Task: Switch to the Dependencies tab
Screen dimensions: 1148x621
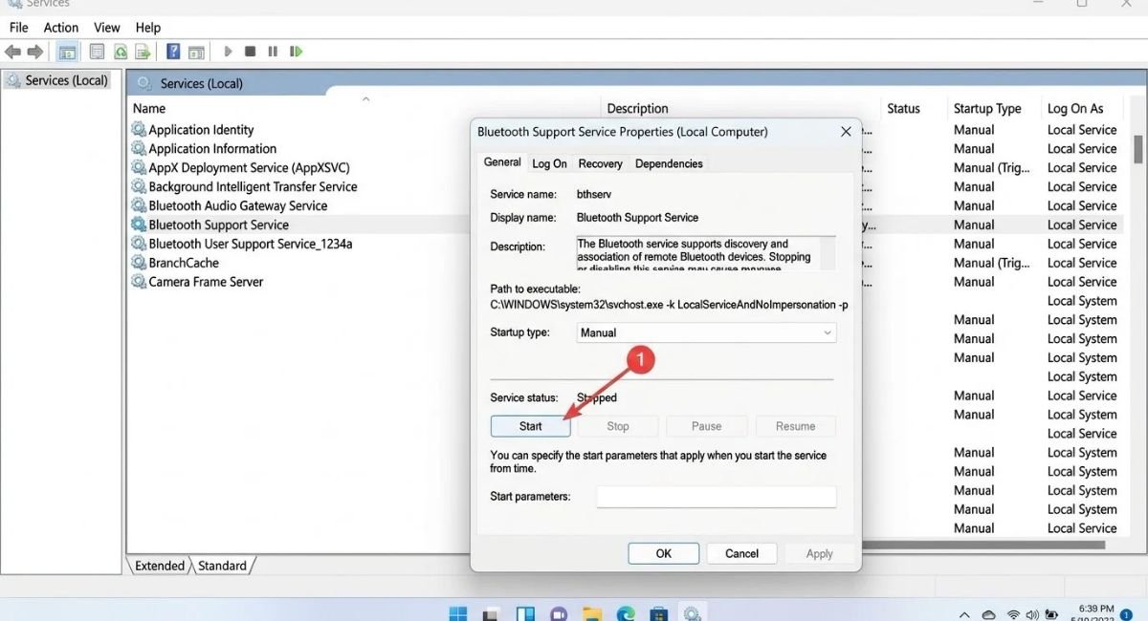Action: pos(669,163)
